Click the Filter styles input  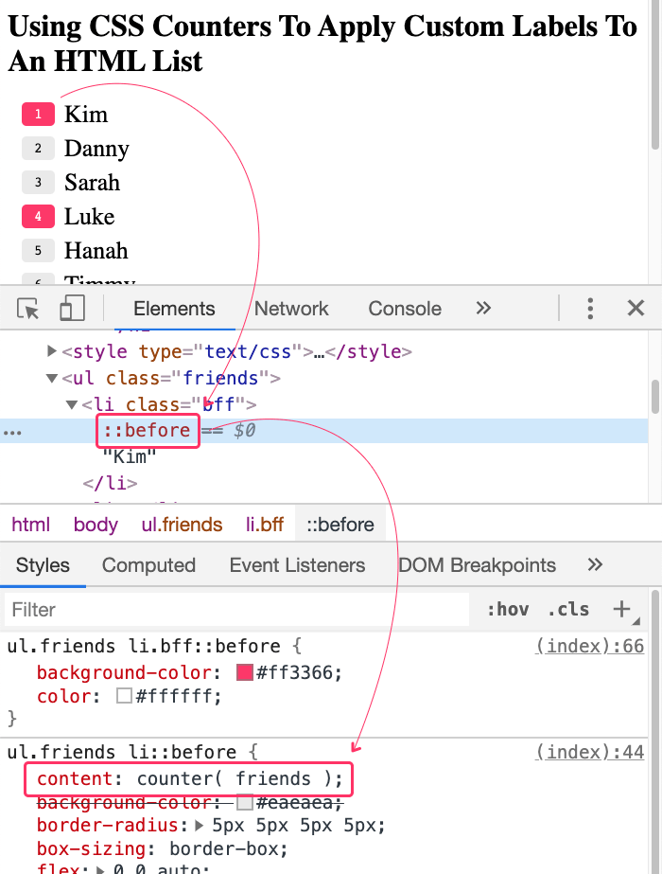[x=237, y=609]
